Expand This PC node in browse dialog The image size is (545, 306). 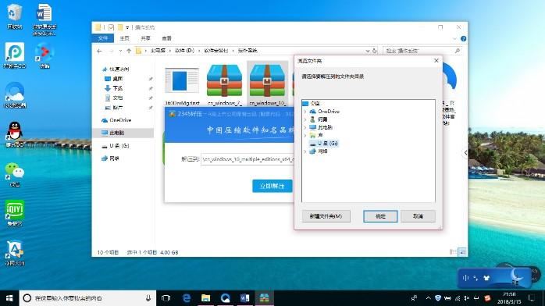pyautogui.click(x=305, y=127)
